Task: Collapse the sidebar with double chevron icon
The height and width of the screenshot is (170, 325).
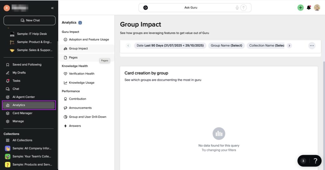Action: (52, 8)
